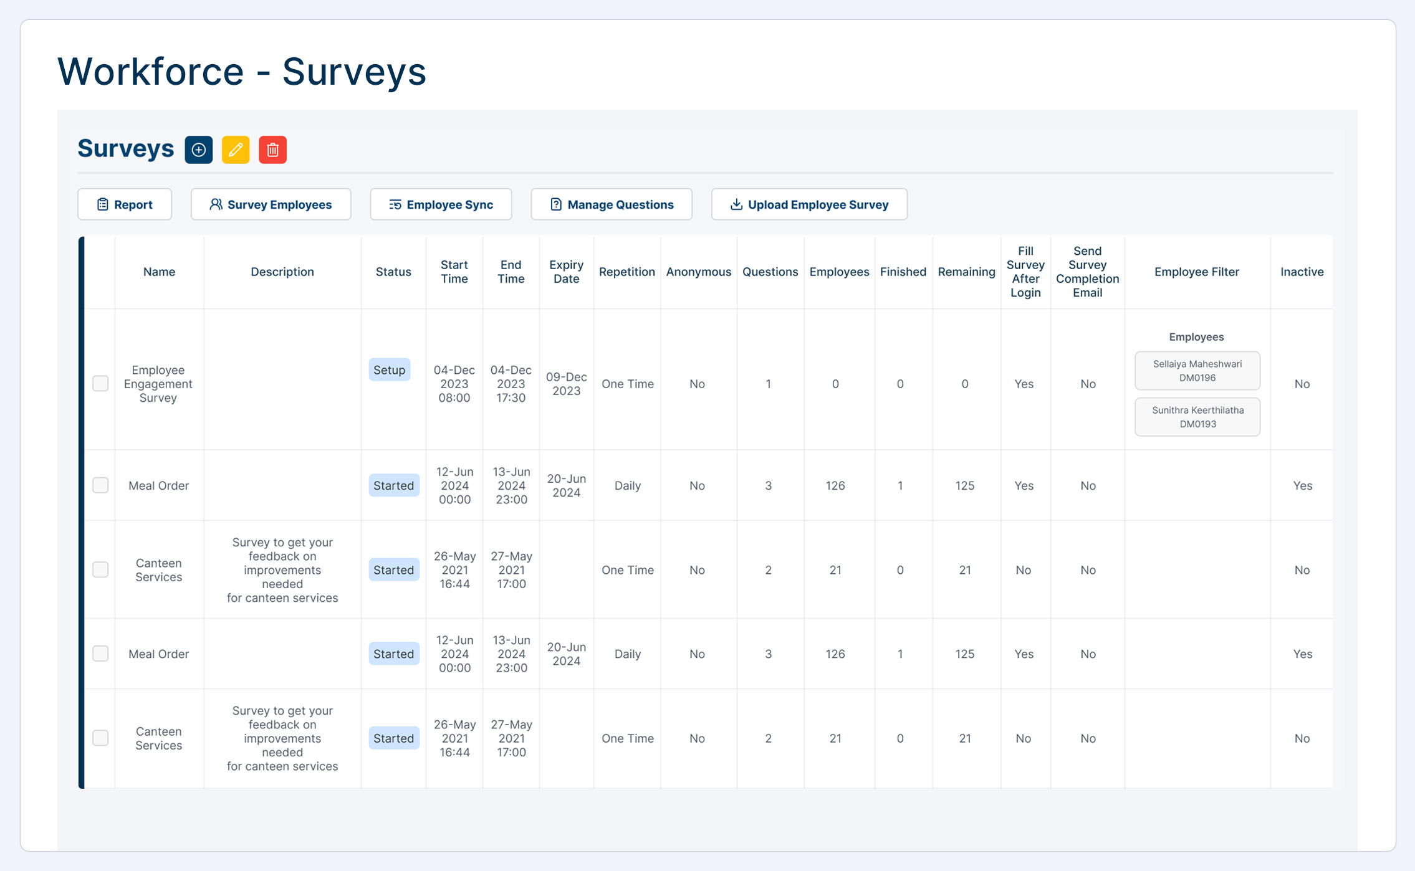Select the first Meal Order row checkbox
Viewport: 1415px width, 871px height.
click(x=100, y=485)
